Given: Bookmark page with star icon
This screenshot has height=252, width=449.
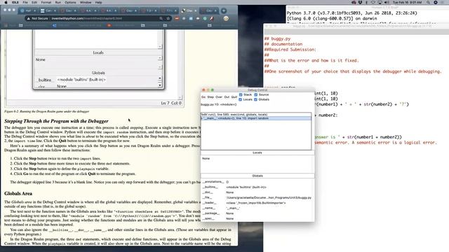Looking at the screenshot, I should pyautogui.click(x=168, y=18).
